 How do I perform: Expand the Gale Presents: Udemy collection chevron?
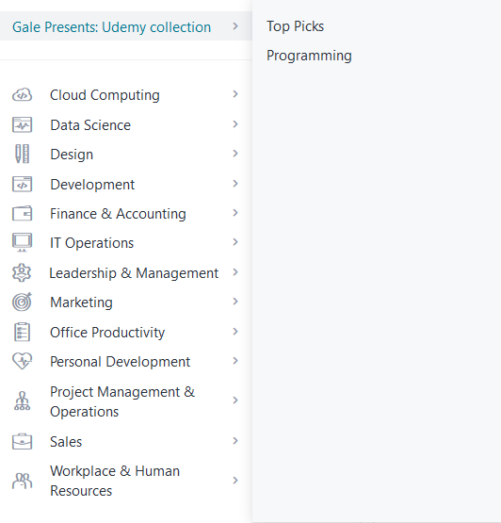click(235, 26)
